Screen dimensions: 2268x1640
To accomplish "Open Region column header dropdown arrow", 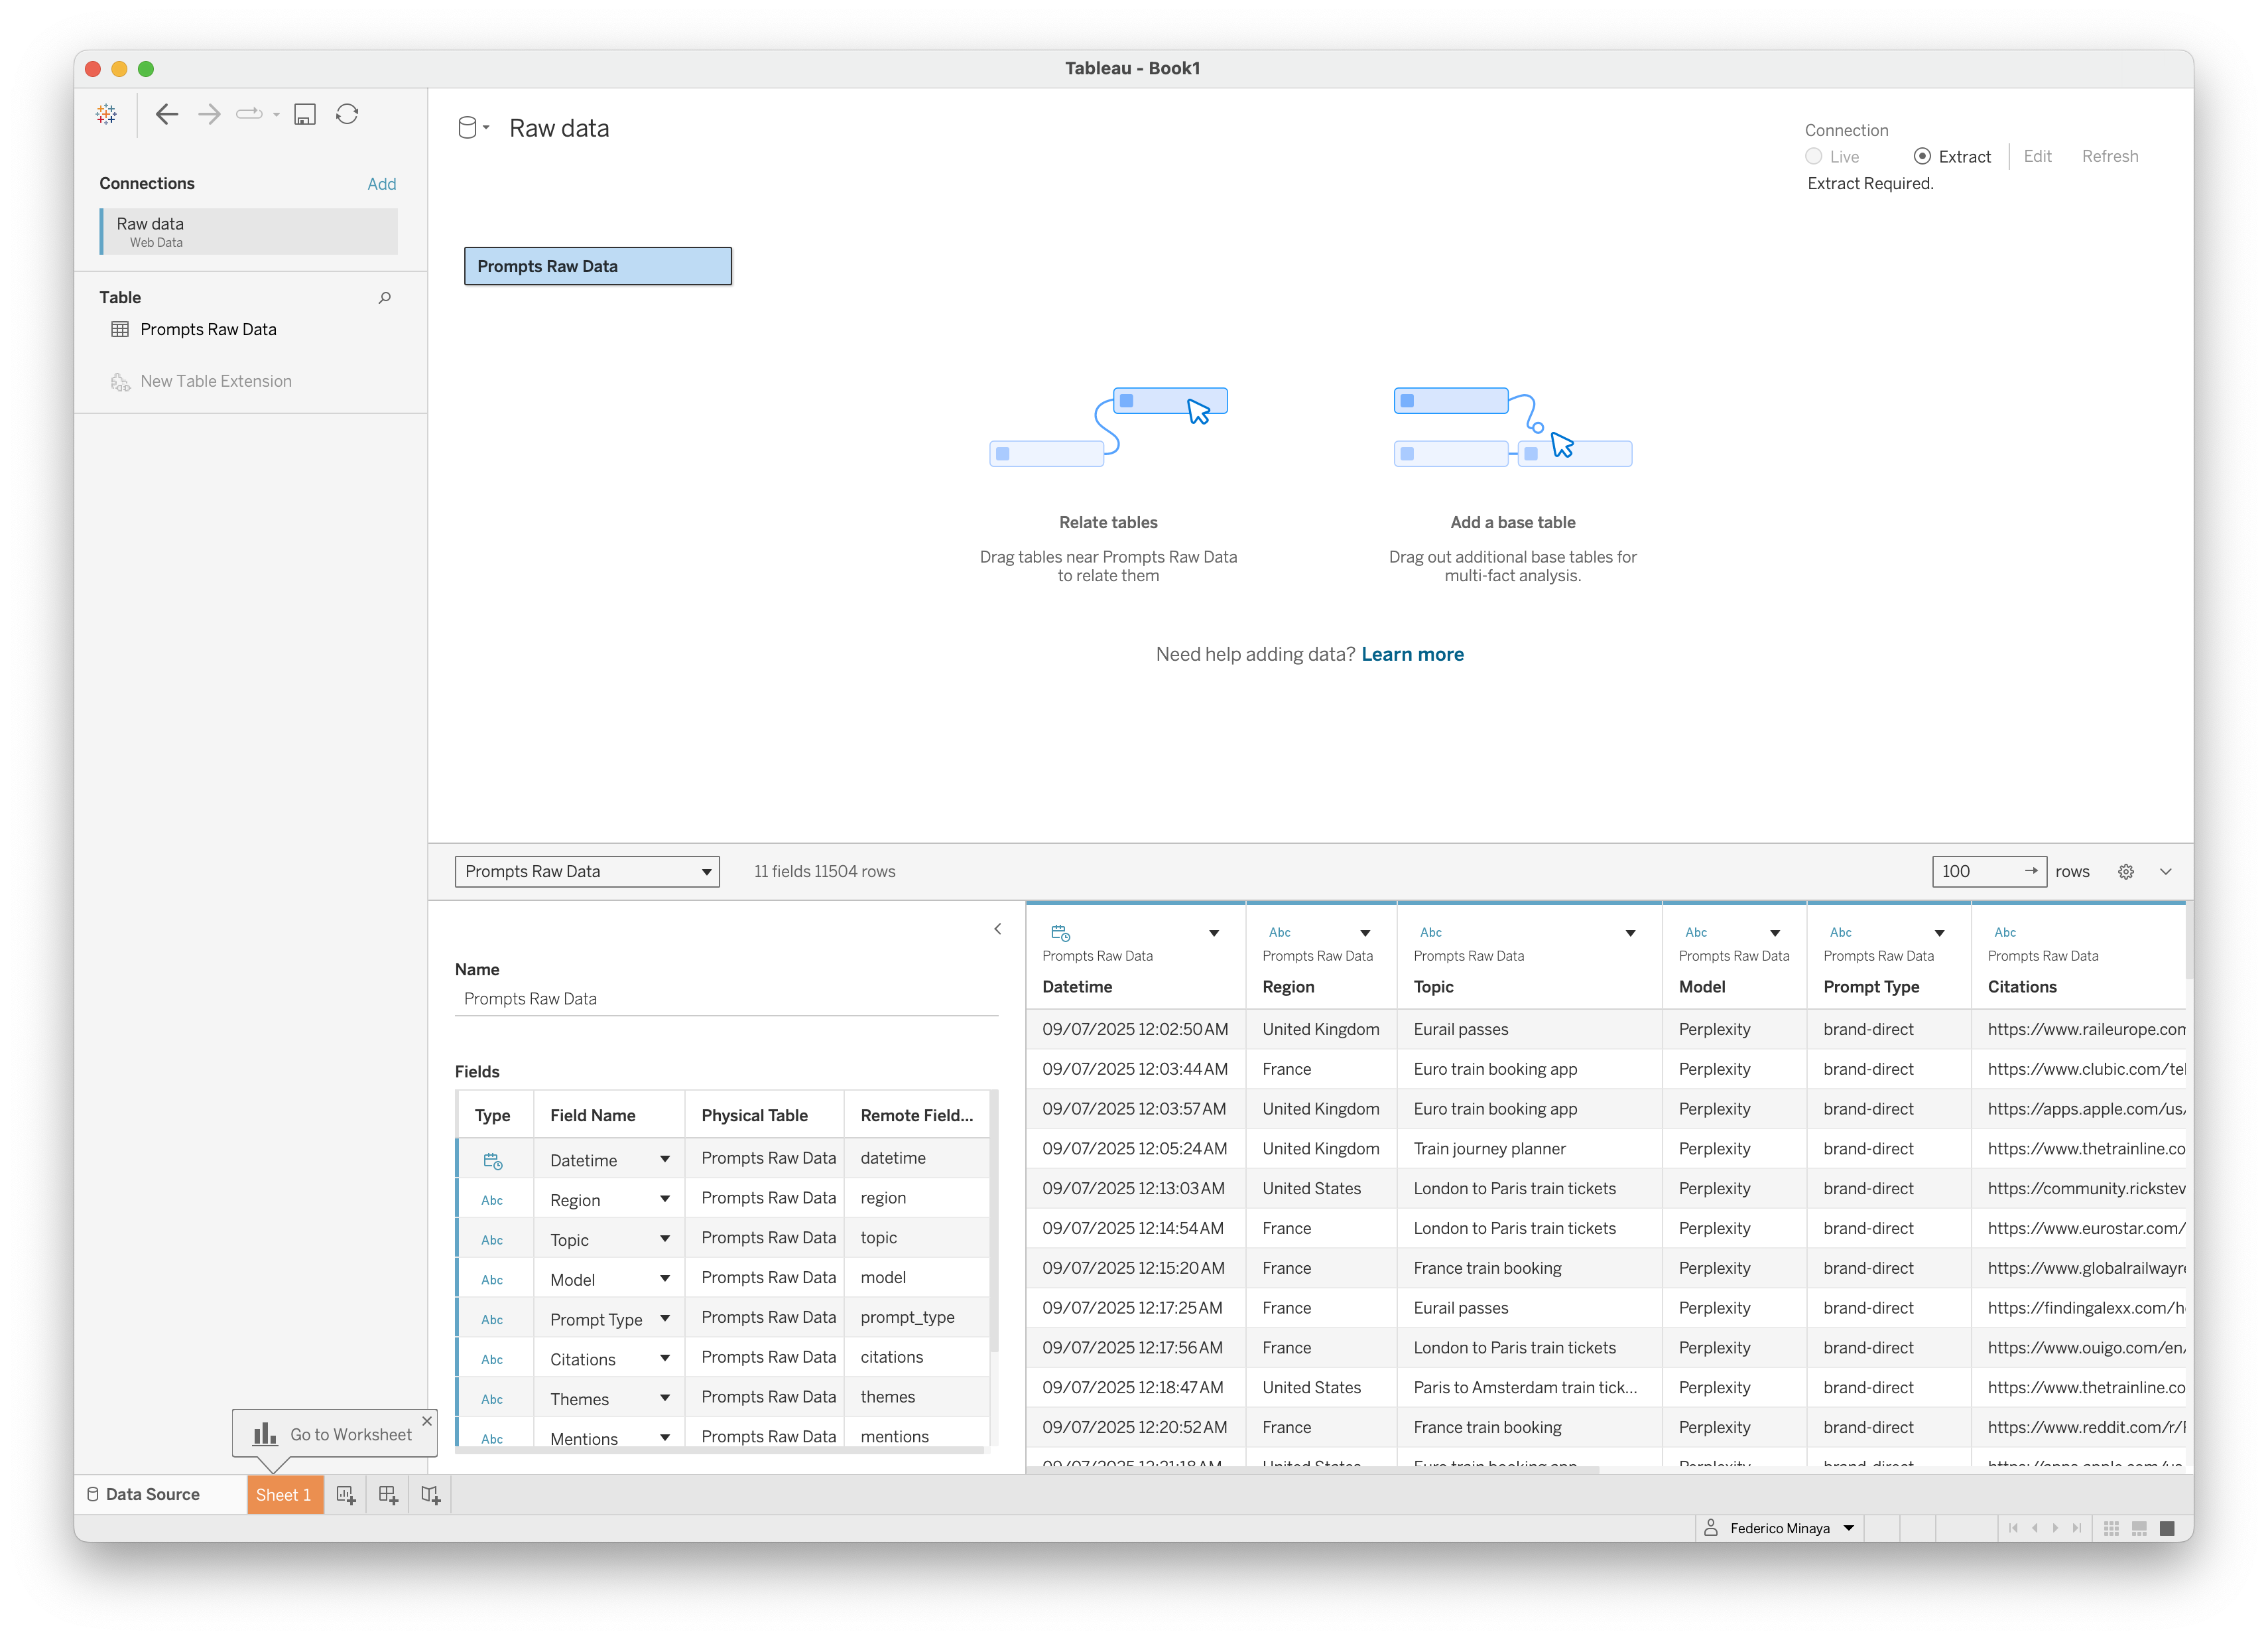I will [x=1365, y=933].
